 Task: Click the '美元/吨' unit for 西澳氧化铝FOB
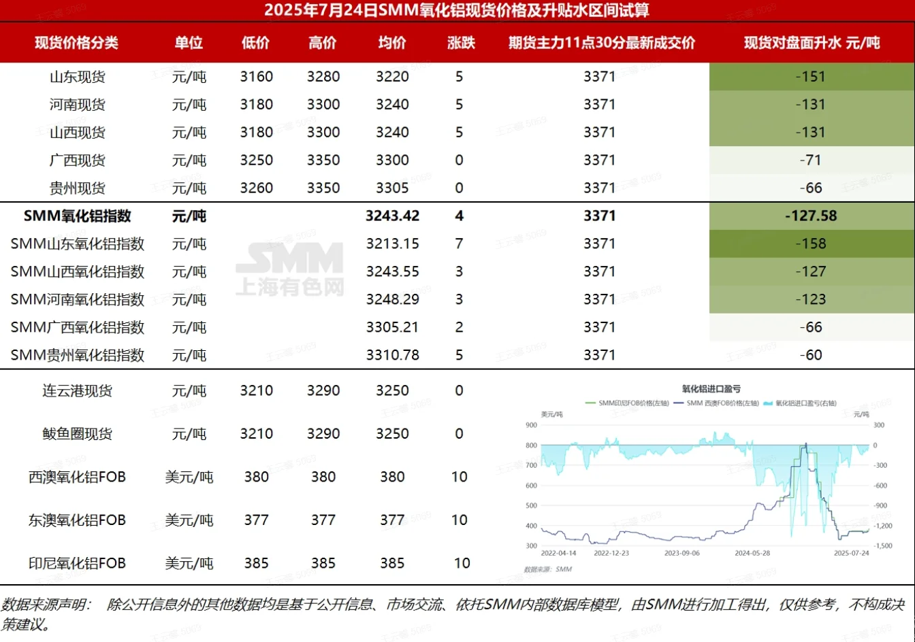tap(189, 477)
